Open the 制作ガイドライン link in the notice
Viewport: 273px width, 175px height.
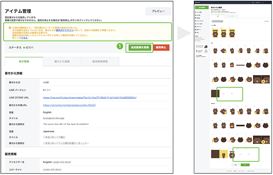[x=65, y=30]
